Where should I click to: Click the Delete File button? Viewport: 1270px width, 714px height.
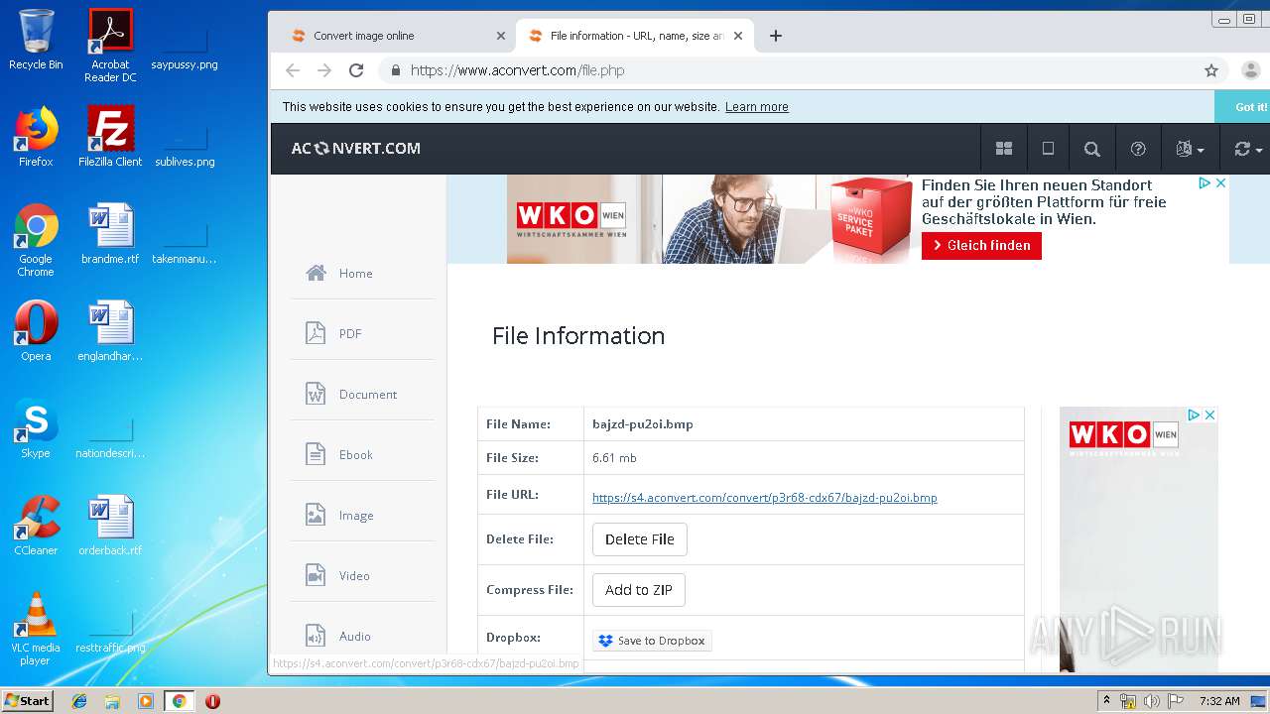(640, 539)
